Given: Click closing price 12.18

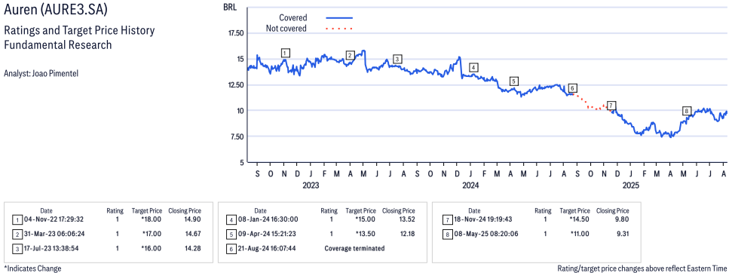Looking at the screenshot, I should (x=406, y=234).
